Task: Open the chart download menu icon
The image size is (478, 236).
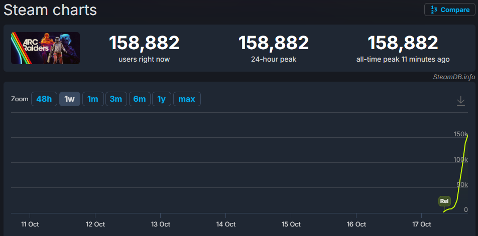Action: click(460, 101)
